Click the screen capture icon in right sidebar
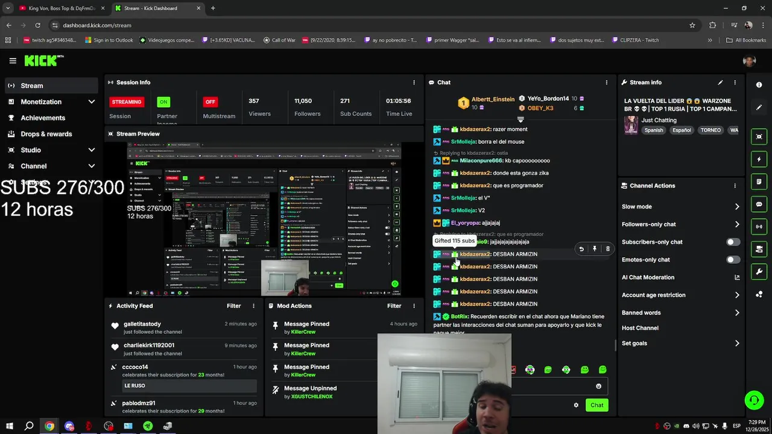Screen dimensions: 772x434 759,137
